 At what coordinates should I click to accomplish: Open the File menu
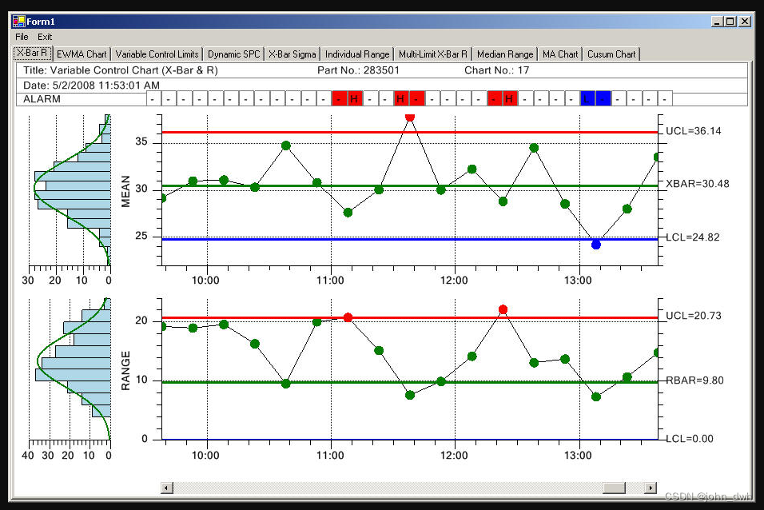(21, 37)
